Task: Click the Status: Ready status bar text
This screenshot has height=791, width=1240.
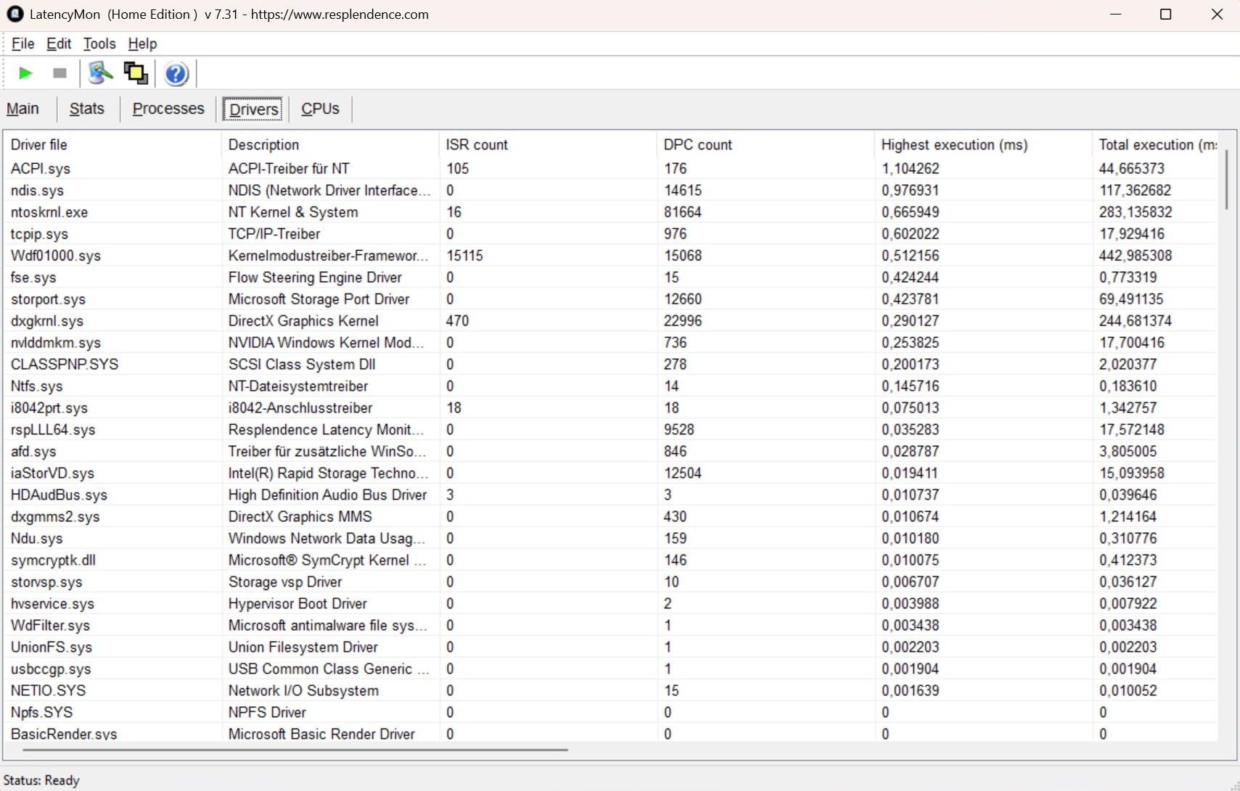Action: coord(41,780)
